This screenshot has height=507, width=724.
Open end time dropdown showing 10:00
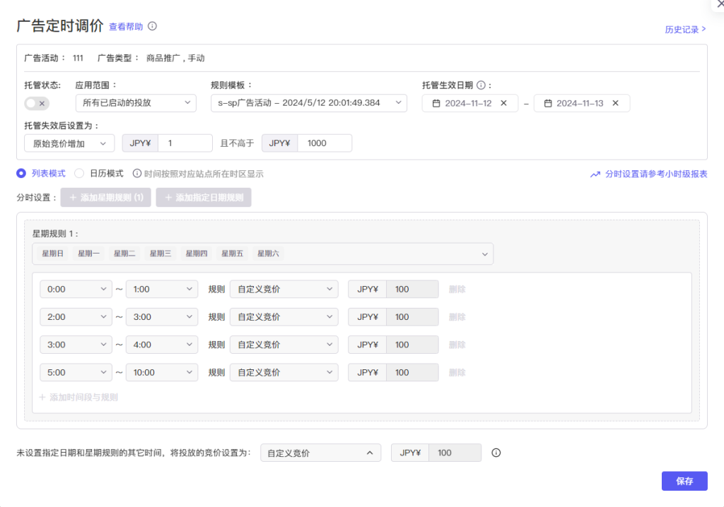click(162, 372)
